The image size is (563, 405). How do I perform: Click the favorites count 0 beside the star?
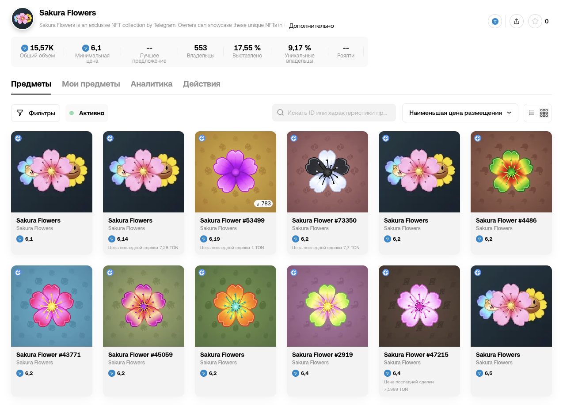pos(547,21)
